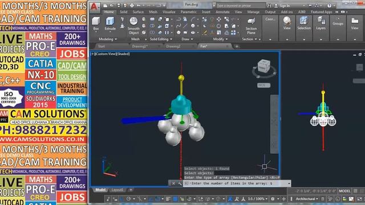
Task: Toggle the grid display next to MODEL
Action: click(355, 191)
